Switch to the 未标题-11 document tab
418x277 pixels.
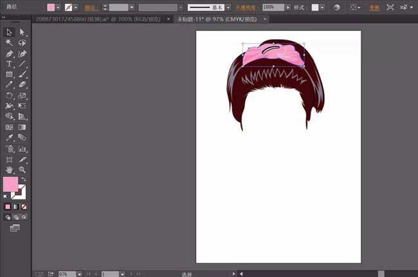(x=212, y=20)
